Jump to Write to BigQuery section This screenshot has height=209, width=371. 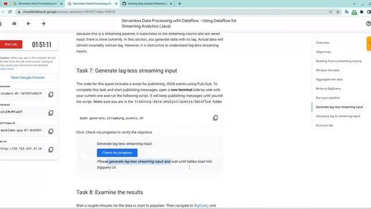(x=328, y=89)
